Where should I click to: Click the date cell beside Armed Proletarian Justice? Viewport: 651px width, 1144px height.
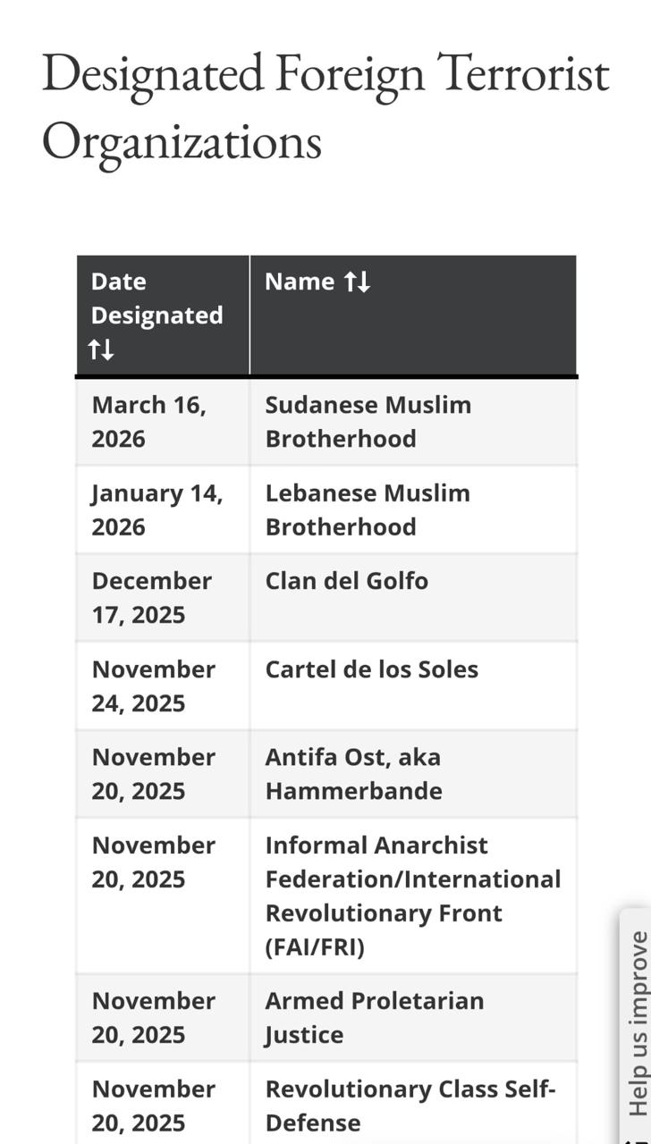[153, 1017]
